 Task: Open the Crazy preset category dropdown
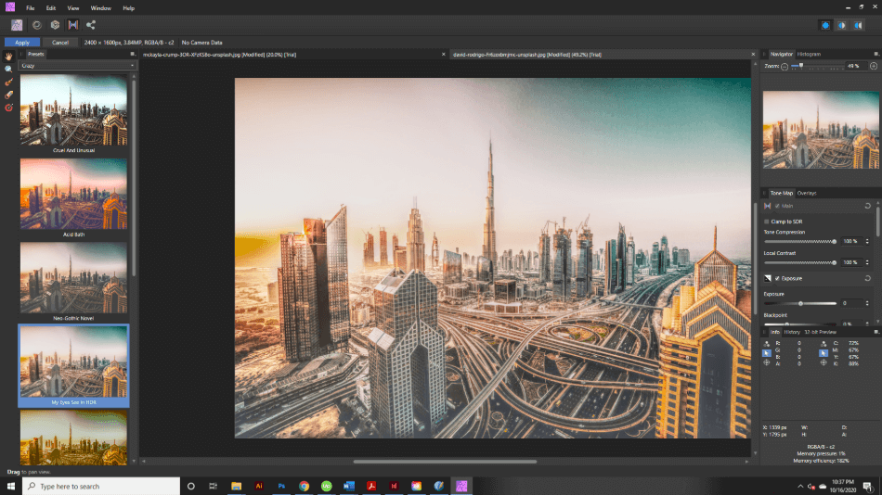[78, 66]
